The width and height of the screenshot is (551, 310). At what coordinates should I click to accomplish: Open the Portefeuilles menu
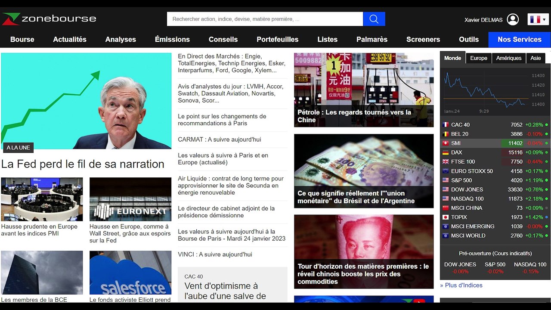(x=278, y=39)
